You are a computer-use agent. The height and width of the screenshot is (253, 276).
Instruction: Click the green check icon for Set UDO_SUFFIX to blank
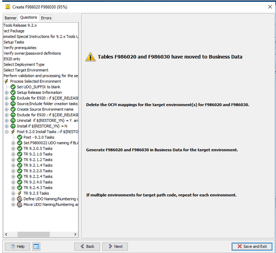coord(13,87)
